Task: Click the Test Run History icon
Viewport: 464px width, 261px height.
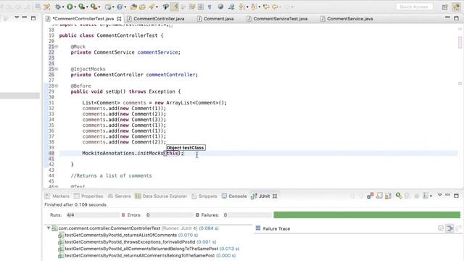Action: coord(426,196)
